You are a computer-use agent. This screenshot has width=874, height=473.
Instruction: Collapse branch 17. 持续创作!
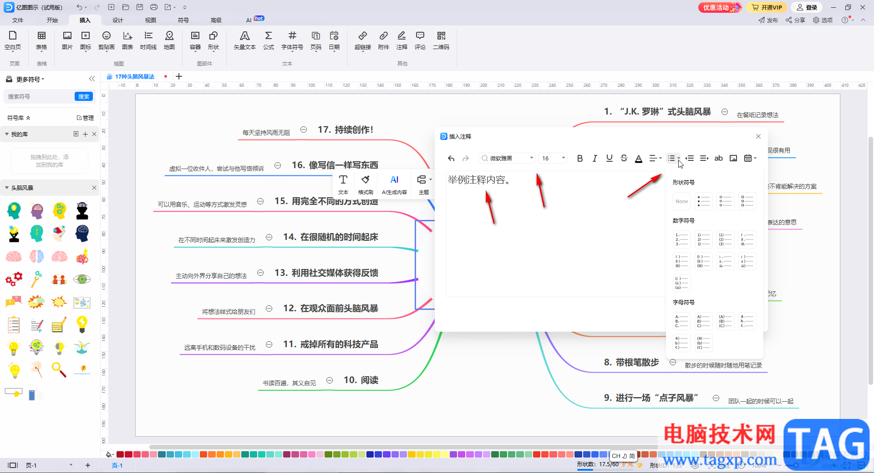[x=304, y=130]
